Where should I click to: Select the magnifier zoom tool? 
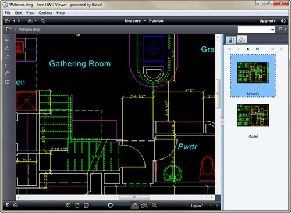(x=154, y=205)
